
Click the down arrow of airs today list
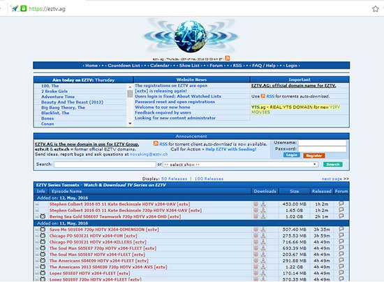pyautogui.click(x=130, y=123)
